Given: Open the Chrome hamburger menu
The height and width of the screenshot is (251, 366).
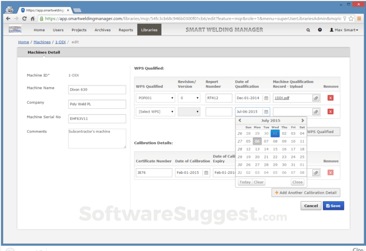Looking at the screenshot, I should coord(359,19).
